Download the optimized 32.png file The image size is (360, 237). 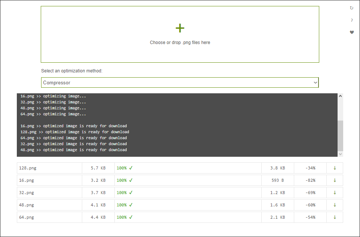click(335, 192)
